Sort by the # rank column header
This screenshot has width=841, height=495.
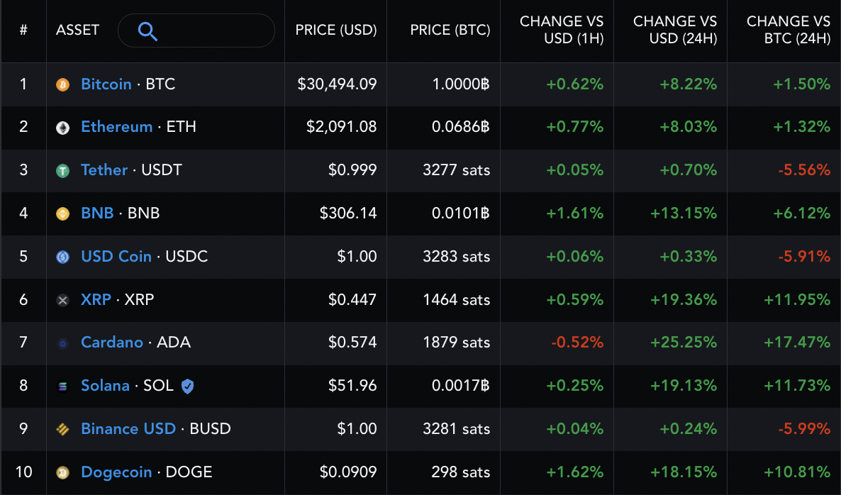23,30
